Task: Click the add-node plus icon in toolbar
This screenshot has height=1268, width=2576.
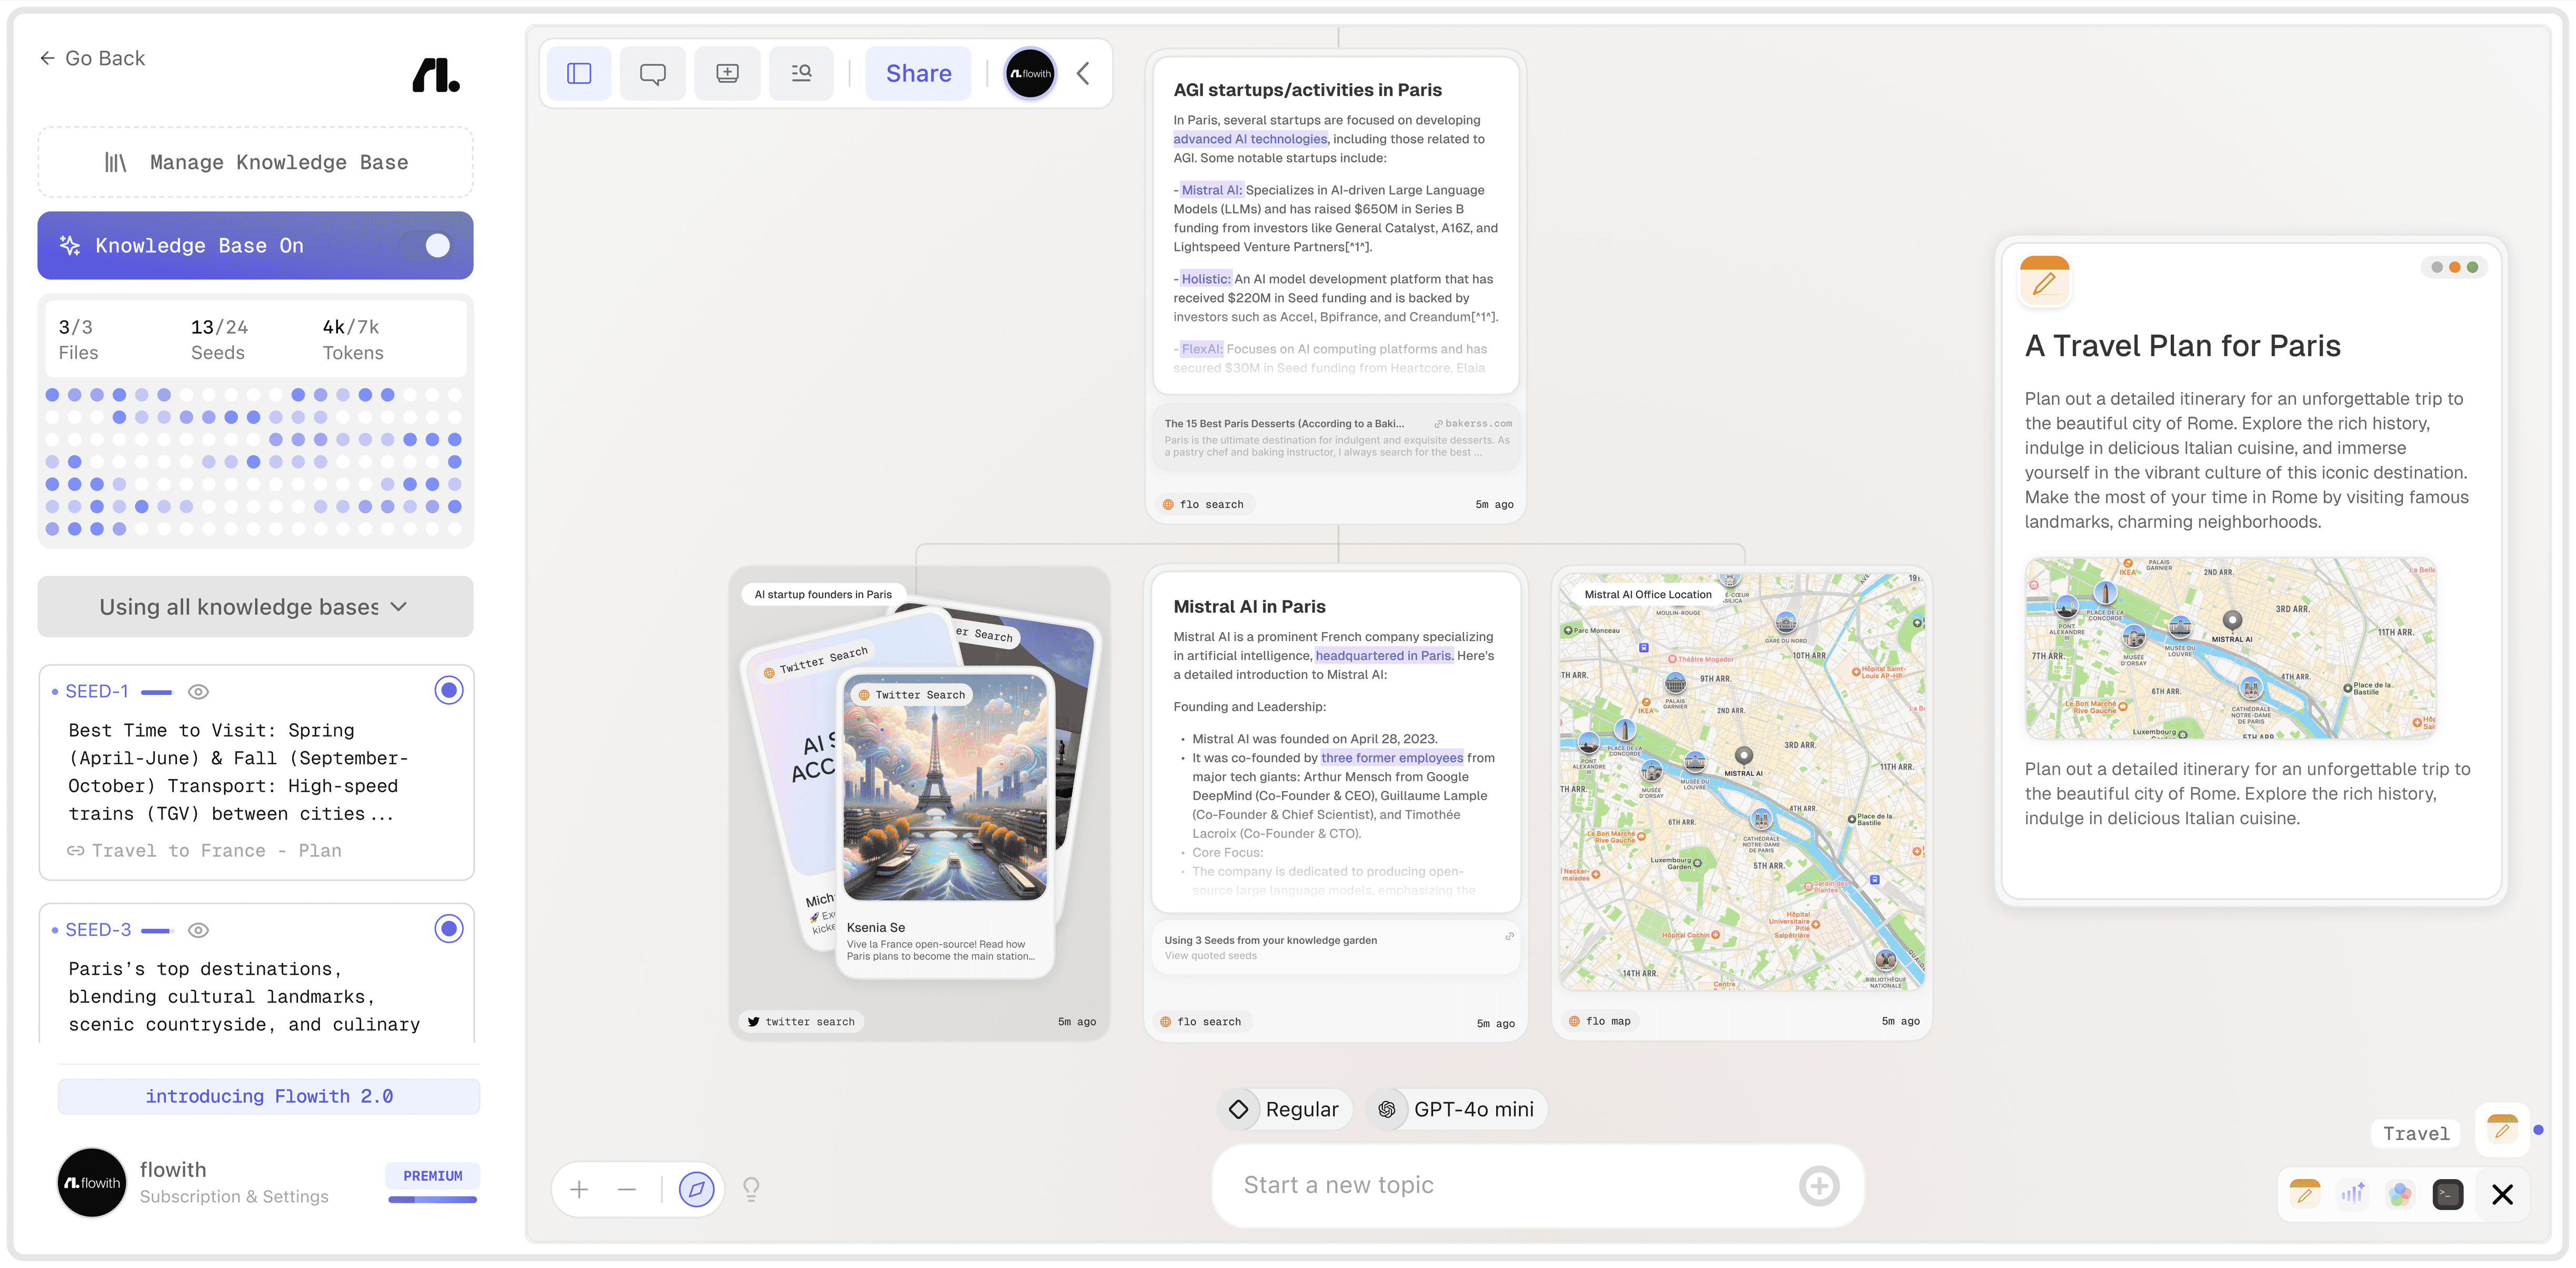Action: (x=727, y=73)
